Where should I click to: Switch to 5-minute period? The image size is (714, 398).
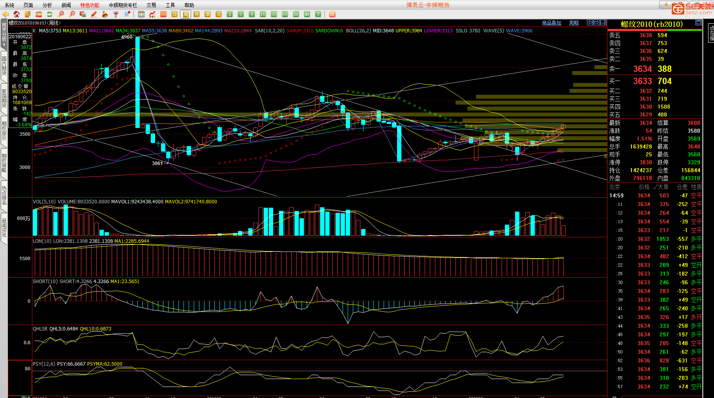[252, 14]
